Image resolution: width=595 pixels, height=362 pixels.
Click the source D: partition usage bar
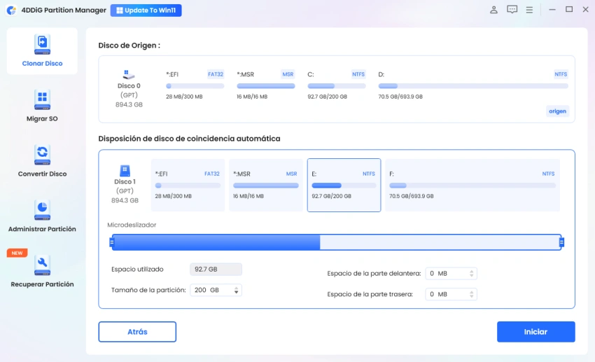coord(473,86)
